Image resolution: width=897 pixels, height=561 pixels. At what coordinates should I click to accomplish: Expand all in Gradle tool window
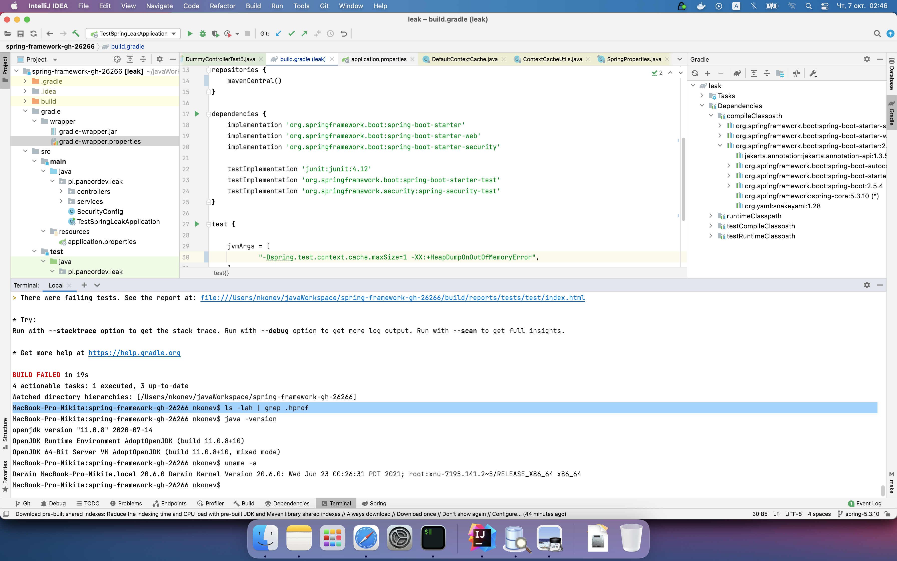(x=754, y=73)
